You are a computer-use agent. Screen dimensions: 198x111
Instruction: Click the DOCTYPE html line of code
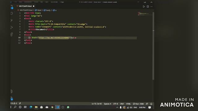(x=32, y=13)
